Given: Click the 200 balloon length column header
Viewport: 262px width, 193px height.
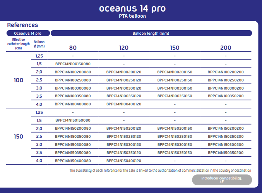Looking at the screenshot, I should 226,47.
